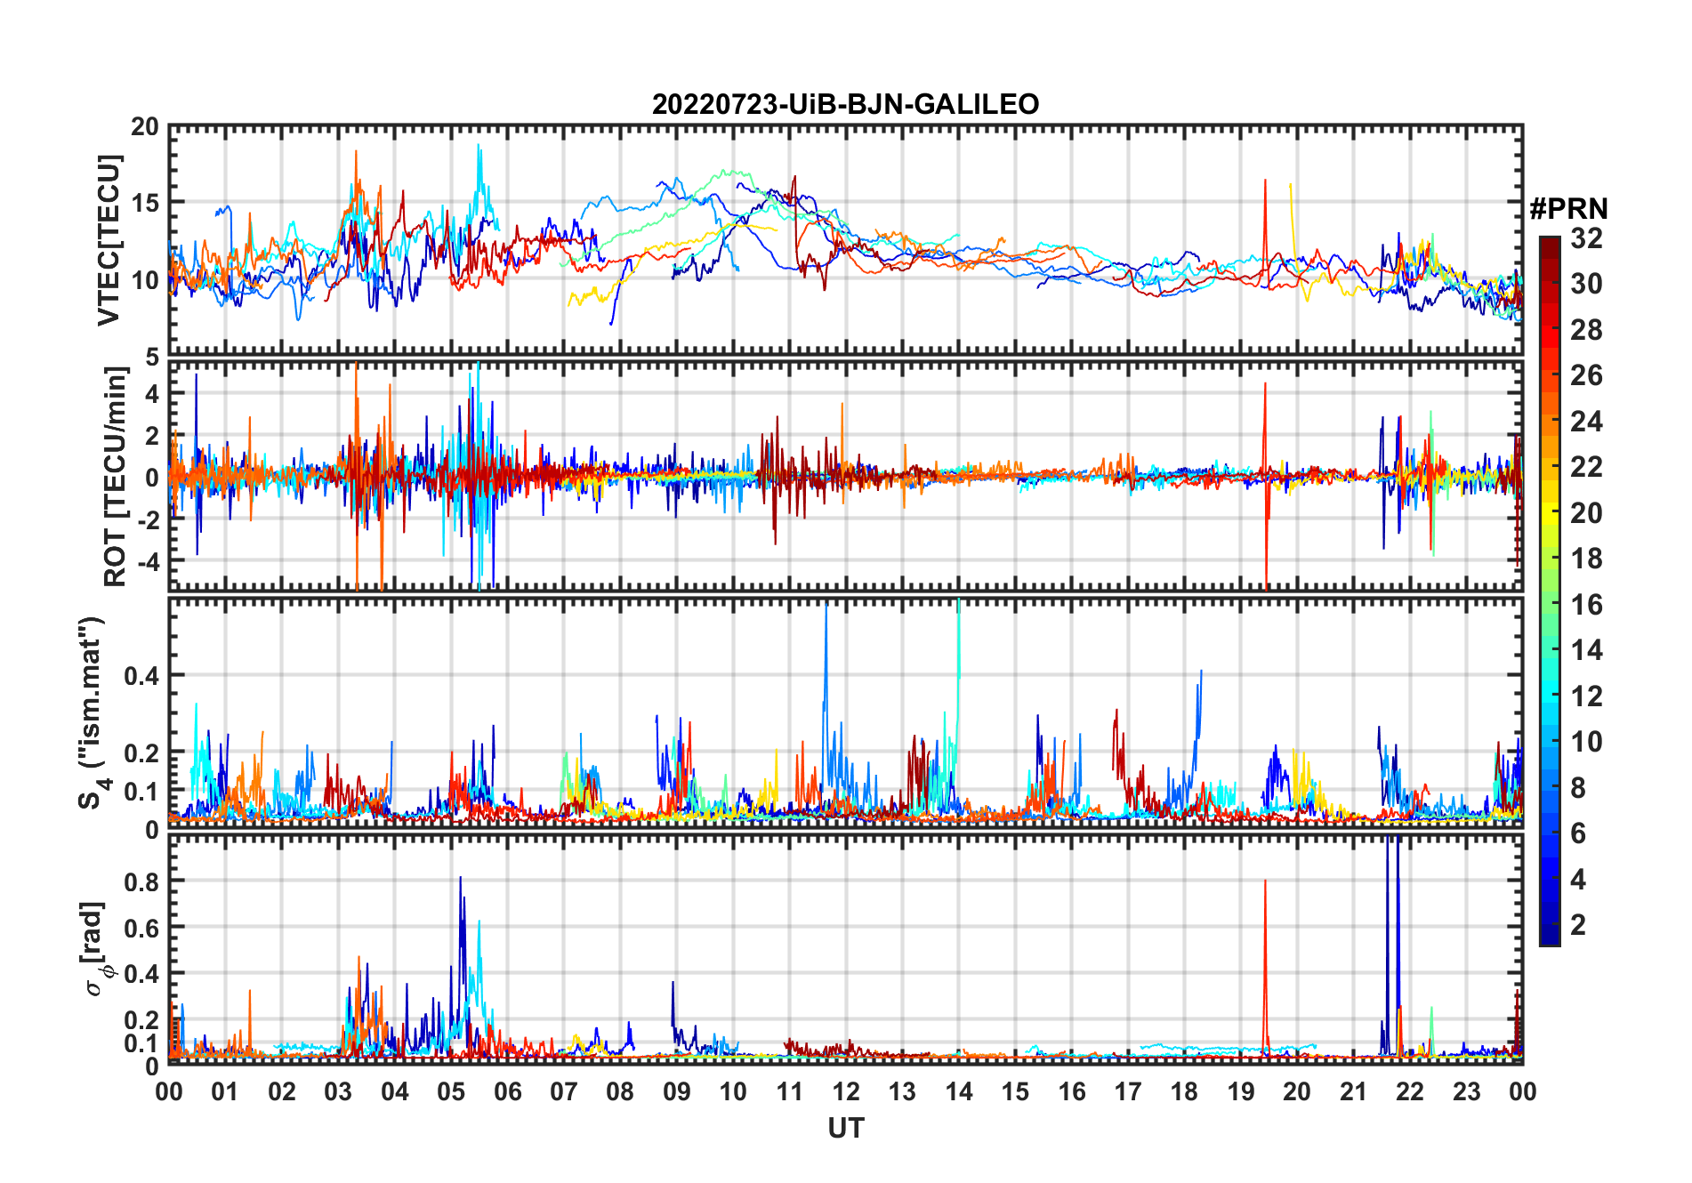Screen dimensions: 1692x1183
Task: Click colorbar tick label 16
Action: (1586, 605)
